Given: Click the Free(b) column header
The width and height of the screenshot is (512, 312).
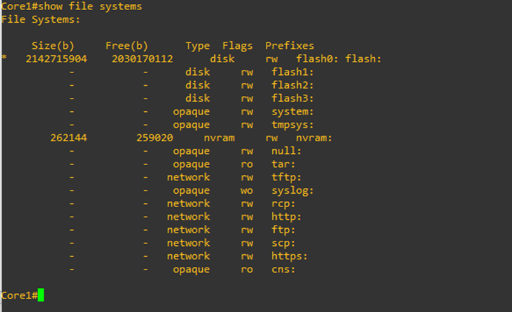Looking at the screenshot, I should pos(127,46).
